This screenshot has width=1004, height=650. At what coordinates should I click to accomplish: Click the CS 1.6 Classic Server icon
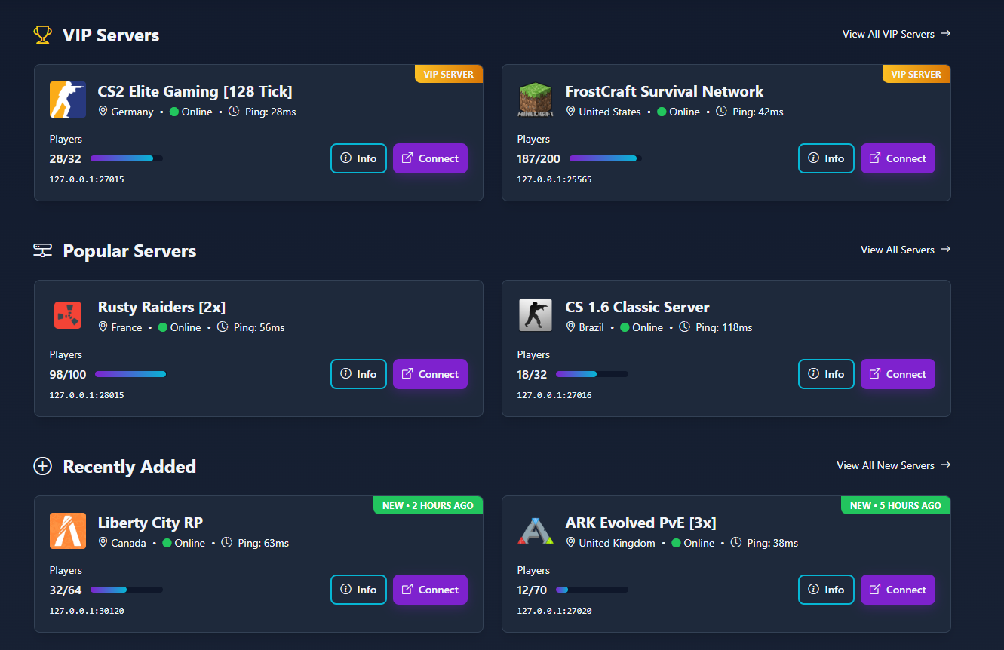[x=536, y=315]
